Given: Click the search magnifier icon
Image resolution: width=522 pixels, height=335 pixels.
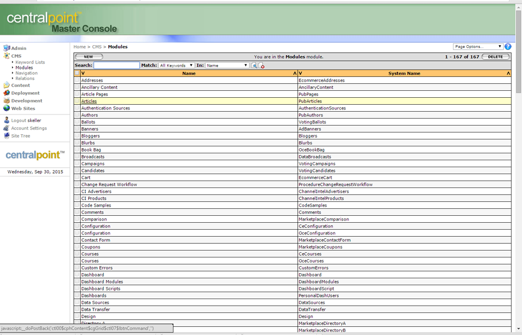Looking at the screenshot, I should click(x=254, y=65).
